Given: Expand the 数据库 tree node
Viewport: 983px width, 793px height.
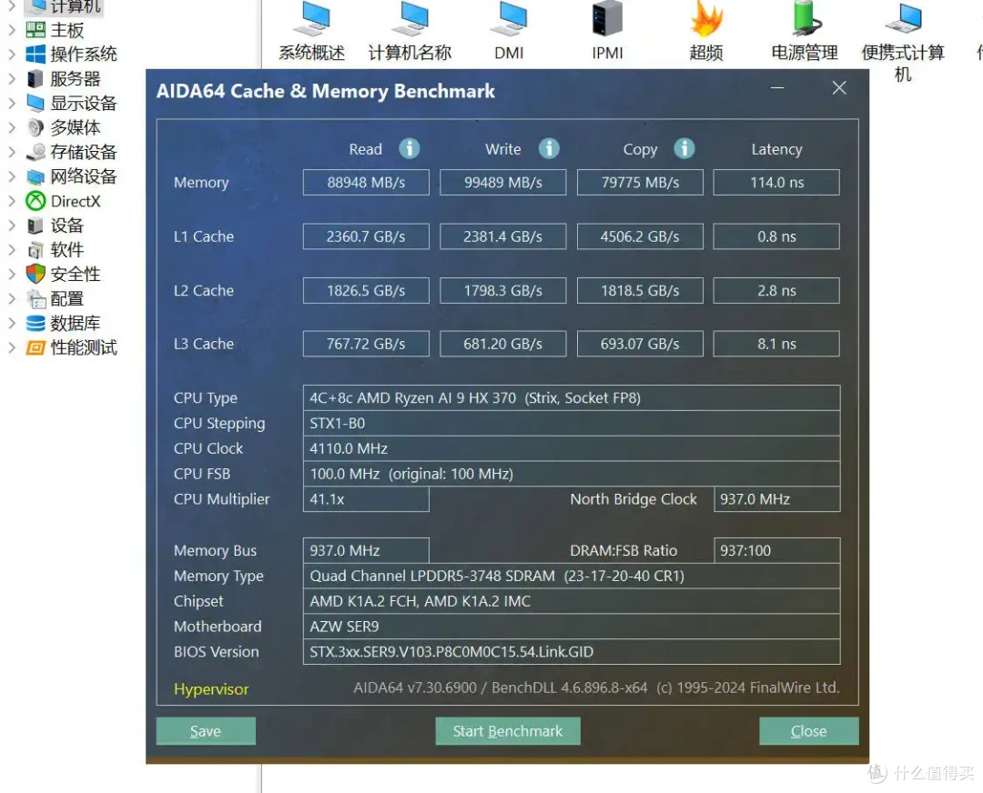Looking at the screenshot, I should [x=11, y=323].
